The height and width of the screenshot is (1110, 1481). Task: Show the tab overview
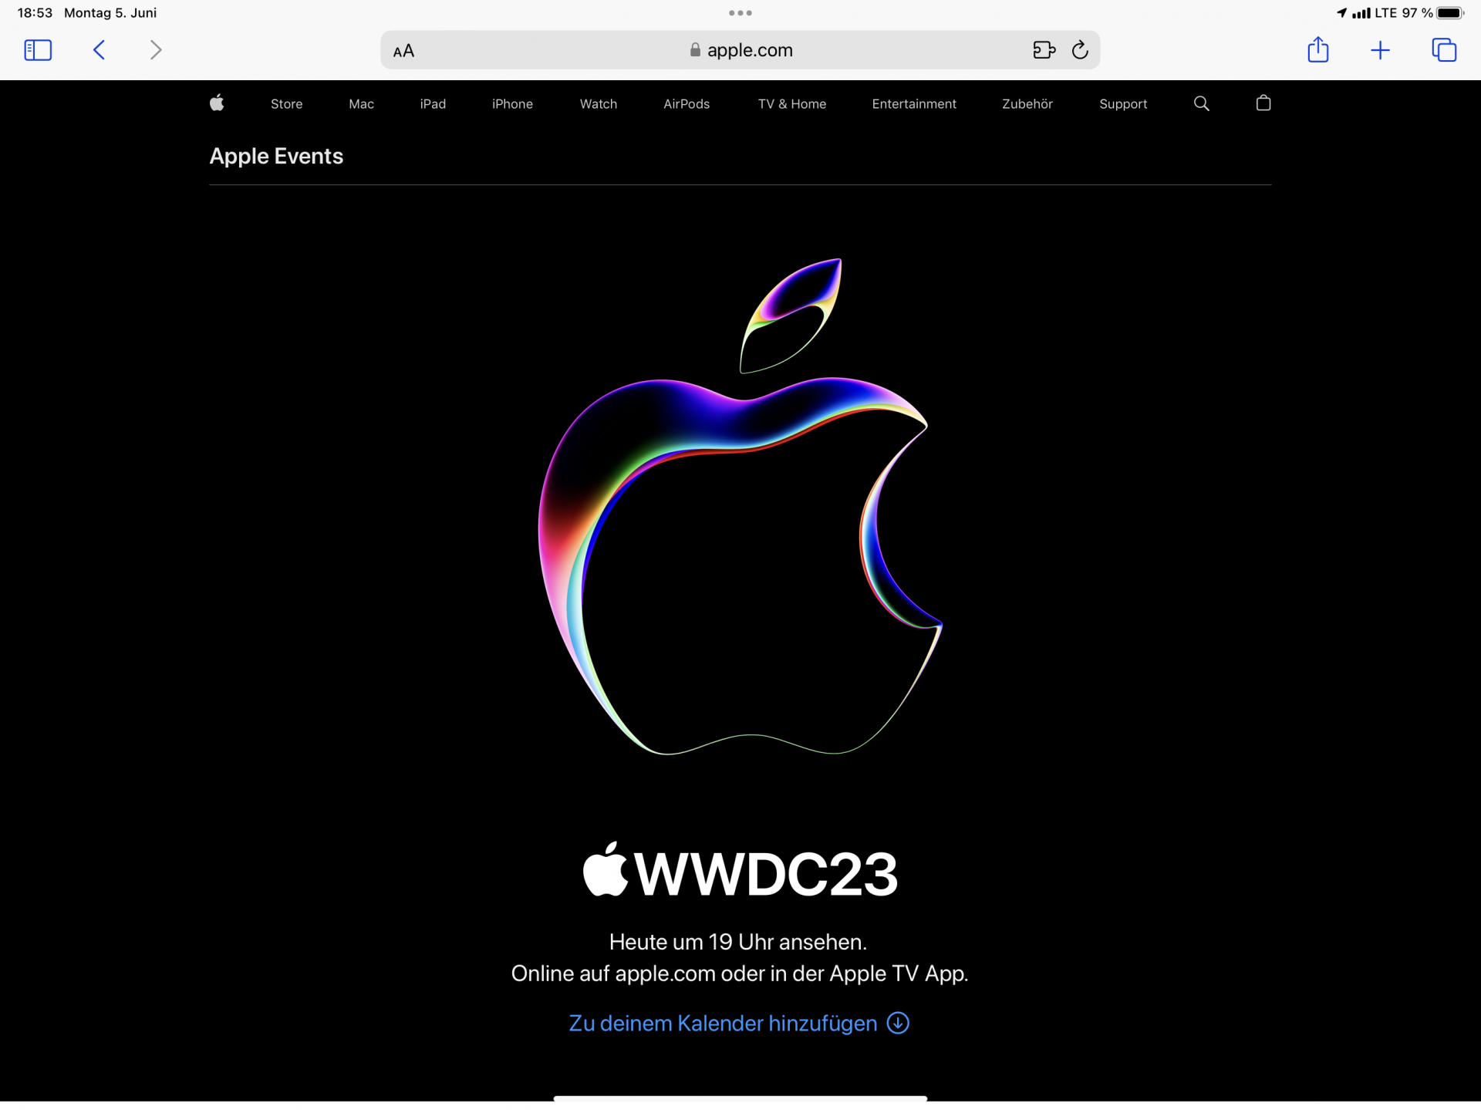(x=1443, y=50)
